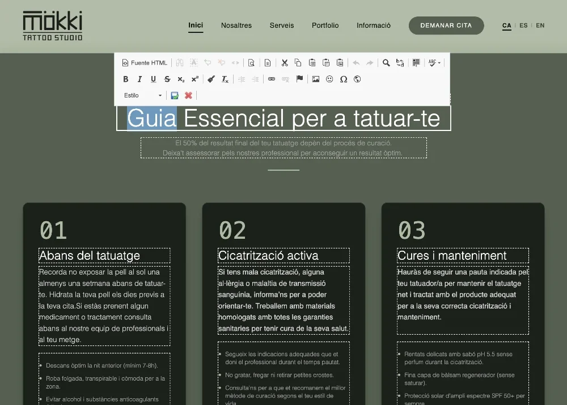Toggle Bold formatting
Image resolution: width=567 pixels, height=405 pixels.
(x=125, y=79)
